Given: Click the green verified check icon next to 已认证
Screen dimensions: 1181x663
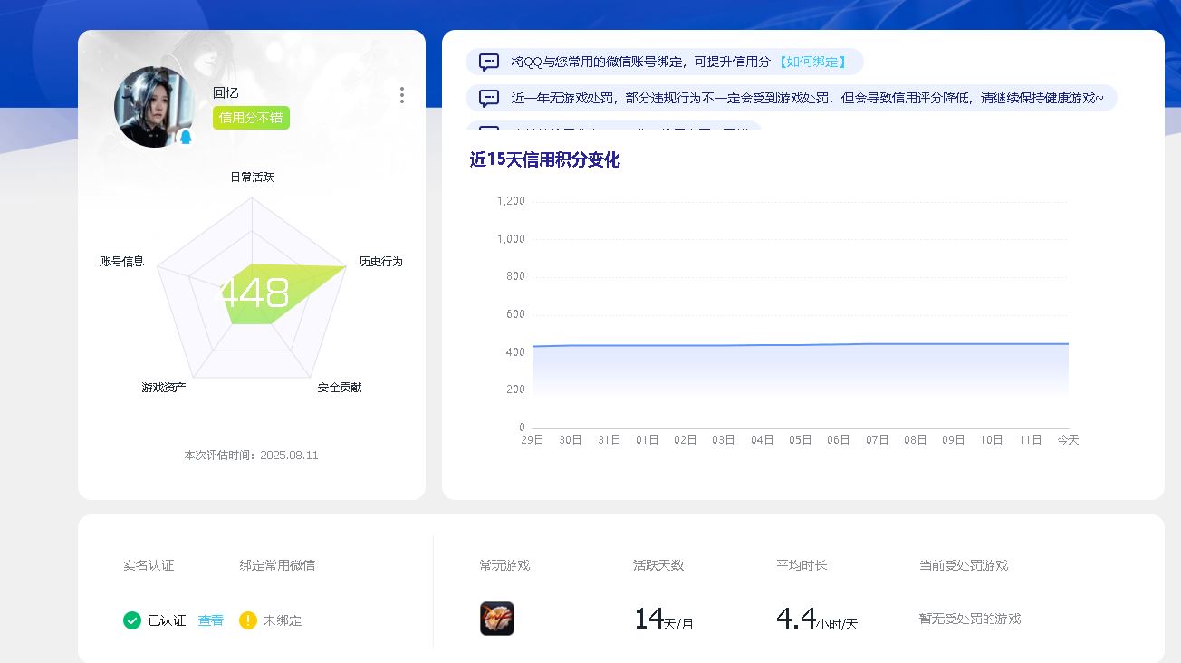Looking at the screenshot, I should (x=132, y=620).
